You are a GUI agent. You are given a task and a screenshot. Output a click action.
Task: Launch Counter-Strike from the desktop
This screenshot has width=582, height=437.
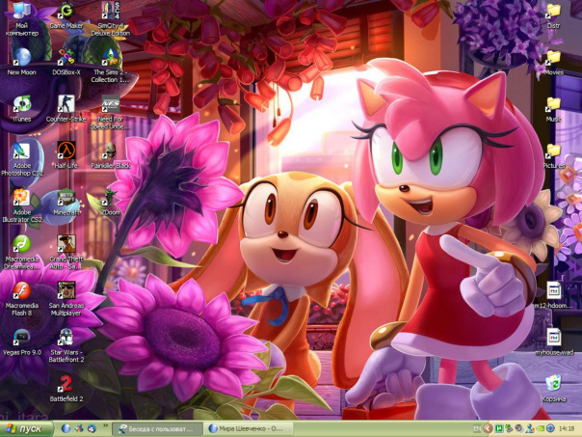[66, 104]
